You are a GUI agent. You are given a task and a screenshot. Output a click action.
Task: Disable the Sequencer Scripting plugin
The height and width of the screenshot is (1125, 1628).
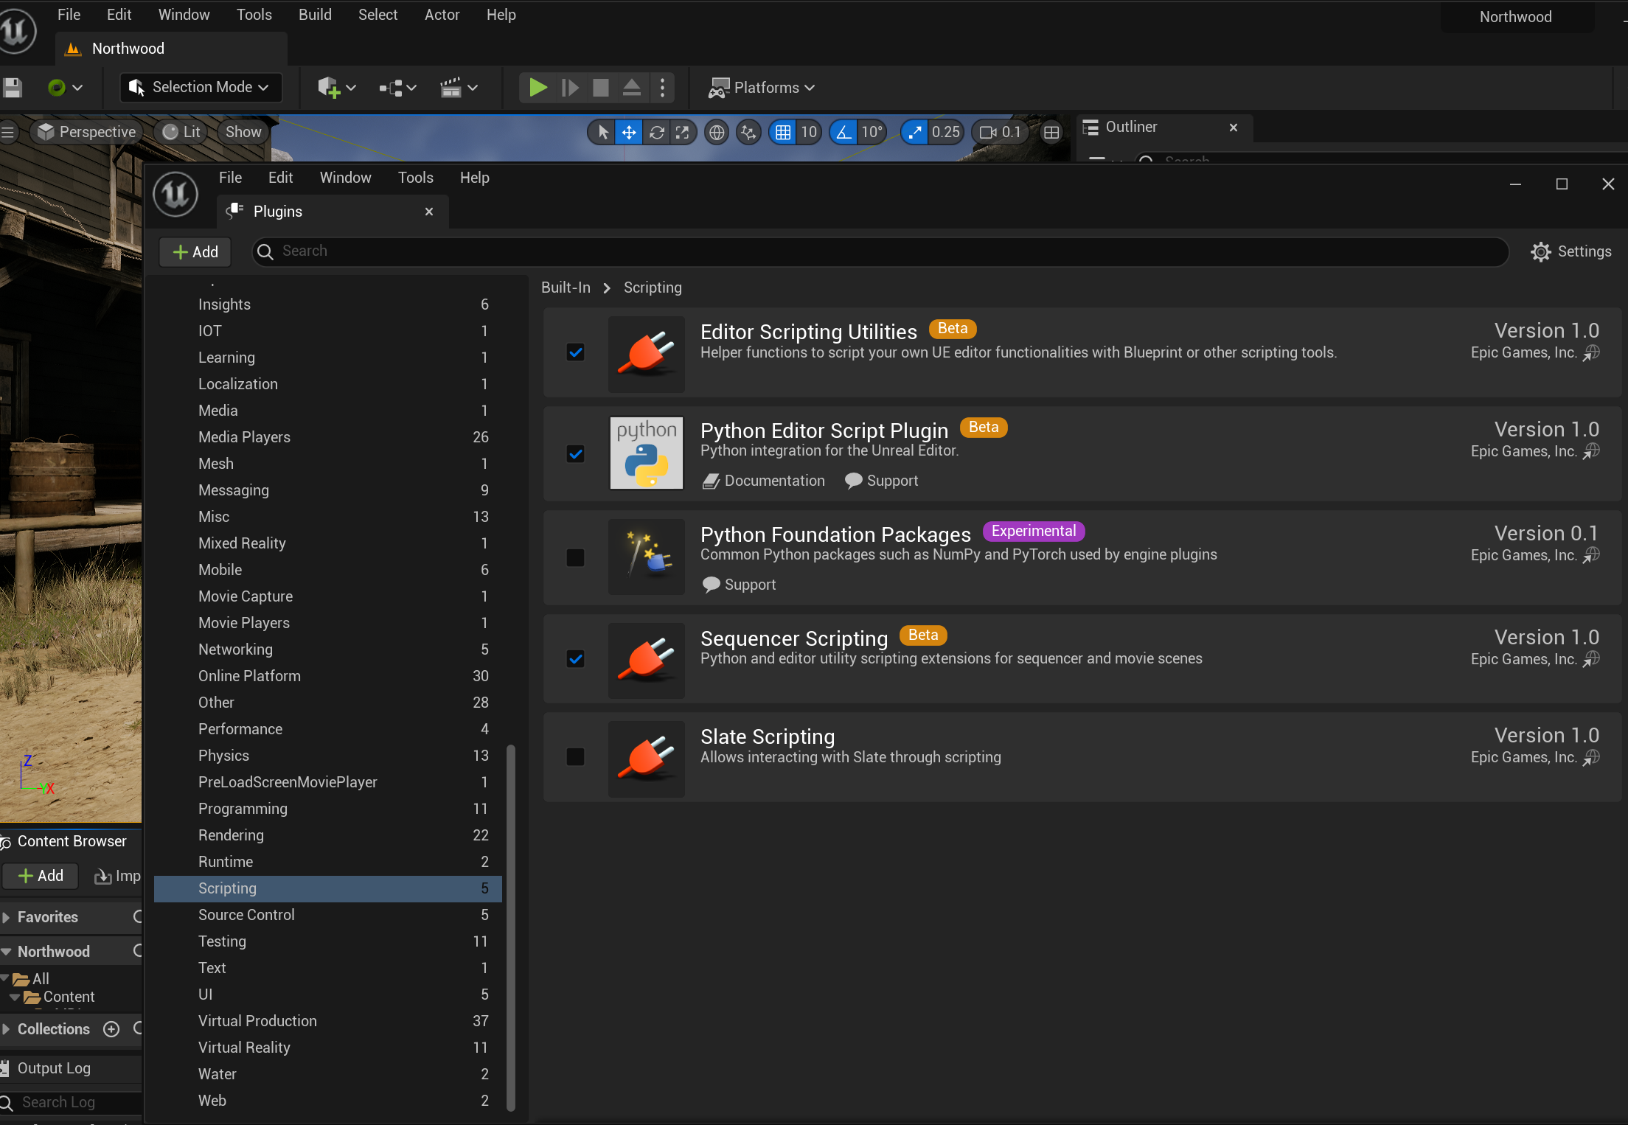coord(575,659)
